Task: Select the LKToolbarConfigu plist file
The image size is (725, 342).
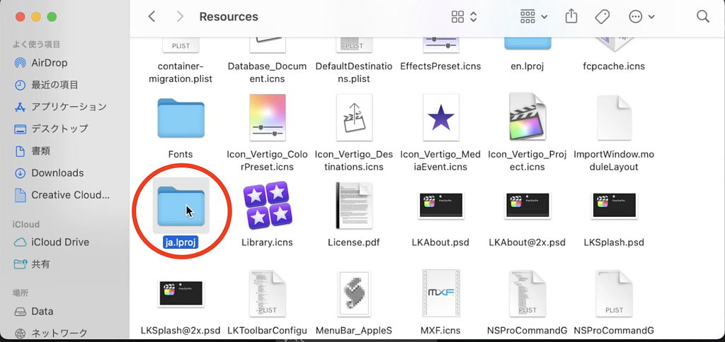Action: point(267,293)
